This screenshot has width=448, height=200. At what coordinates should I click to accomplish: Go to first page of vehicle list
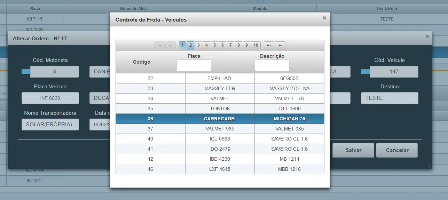pyautogui.click(x=159, y=45)
